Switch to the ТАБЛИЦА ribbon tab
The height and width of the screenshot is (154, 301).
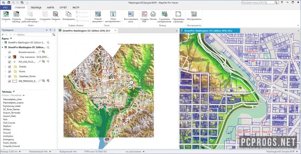tap(36, 7)
